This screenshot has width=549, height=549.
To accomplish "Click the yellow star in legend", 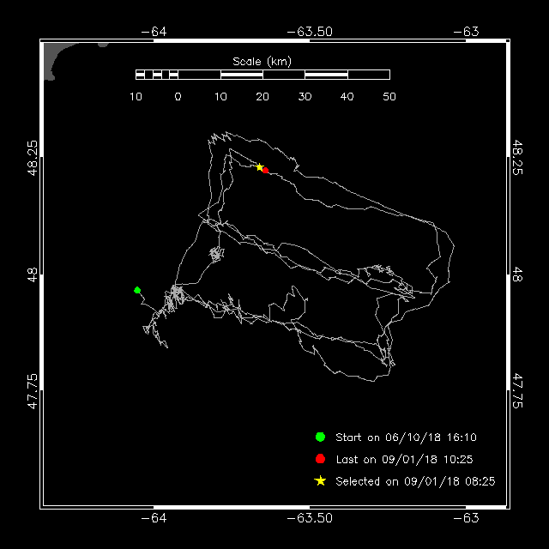I will [320, 481].
